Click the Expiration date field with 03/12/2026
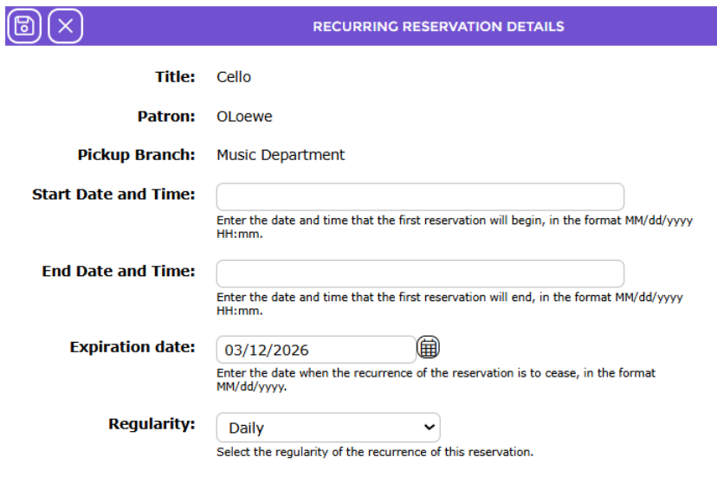Image resolution: width=717 pixels, height=483 pixels. 316,350
